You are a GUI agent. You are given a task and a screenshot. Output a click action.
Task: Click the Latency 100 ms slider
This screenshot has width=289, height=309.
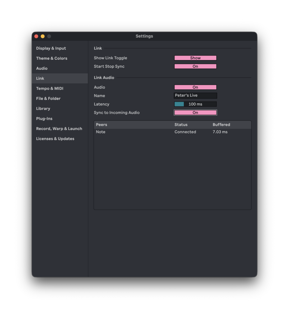tap(195, 104)
